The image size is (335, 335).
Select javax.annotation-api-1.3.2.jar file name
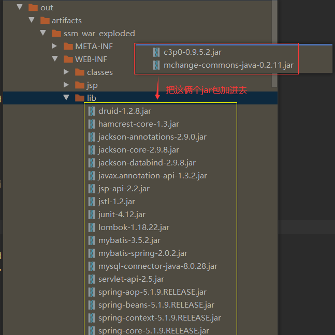pyautogui.click(x=153, y=176)
